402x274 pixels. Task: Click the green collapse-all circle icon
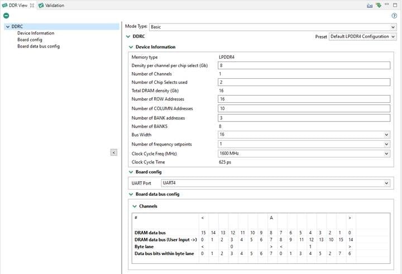click(x=6, y=16)
